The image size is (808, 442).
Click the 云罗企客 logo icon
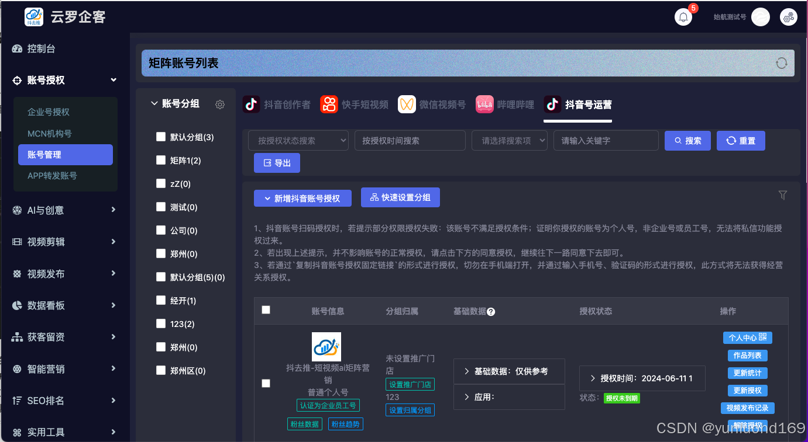click(34, 17)
